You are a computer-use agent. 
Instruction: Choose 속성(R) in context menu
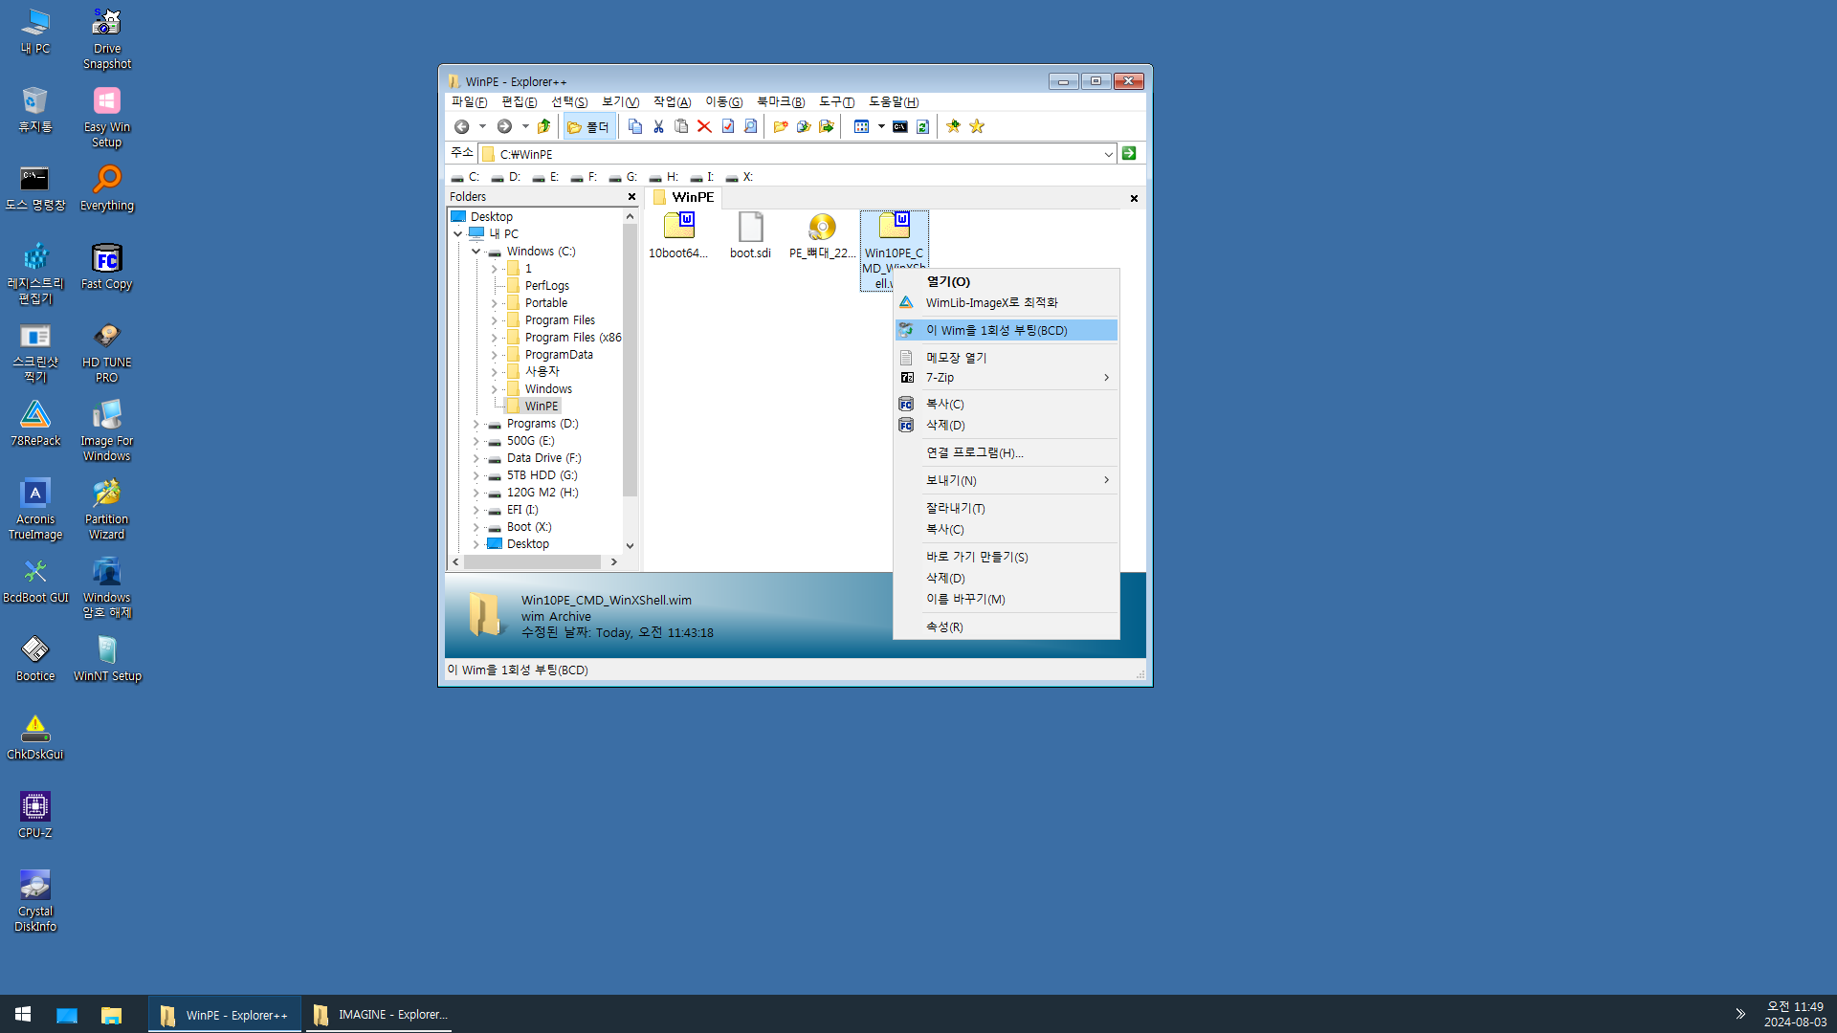click(1007, 627)
